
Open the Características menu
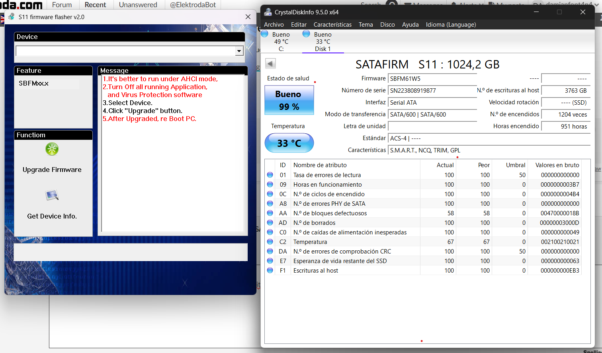(332, 25)
